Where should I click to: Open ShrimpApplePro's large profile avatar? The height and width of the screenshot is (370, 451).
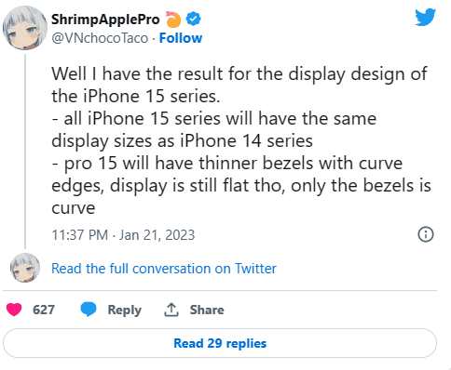[25, 28]
